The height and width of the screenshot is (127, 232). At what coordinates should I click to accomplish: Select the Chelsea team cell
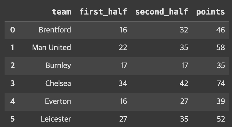point(58,83)
